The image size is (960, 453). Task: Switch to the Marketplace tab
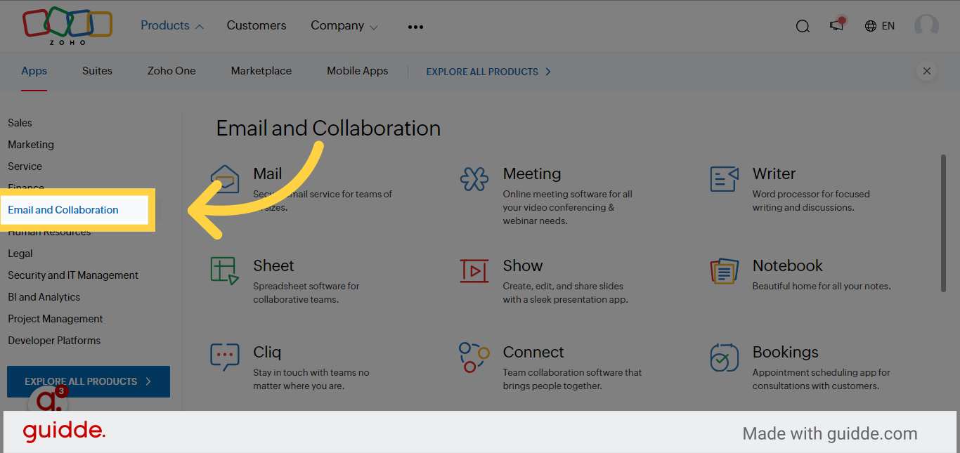261,71
